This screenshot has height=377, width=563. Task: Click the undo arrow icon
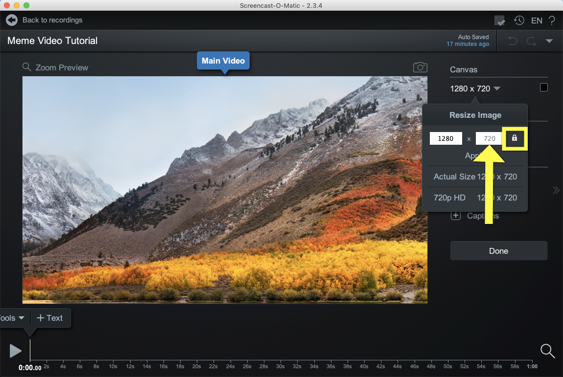point(513,41)
